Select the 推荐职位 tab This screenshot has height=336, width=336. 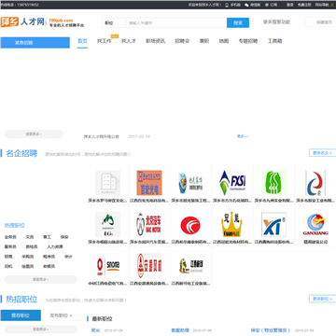(21, 315)
